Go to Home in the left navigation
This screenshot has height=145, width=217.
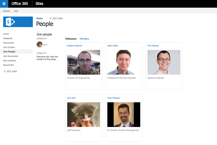coord(6,34)
